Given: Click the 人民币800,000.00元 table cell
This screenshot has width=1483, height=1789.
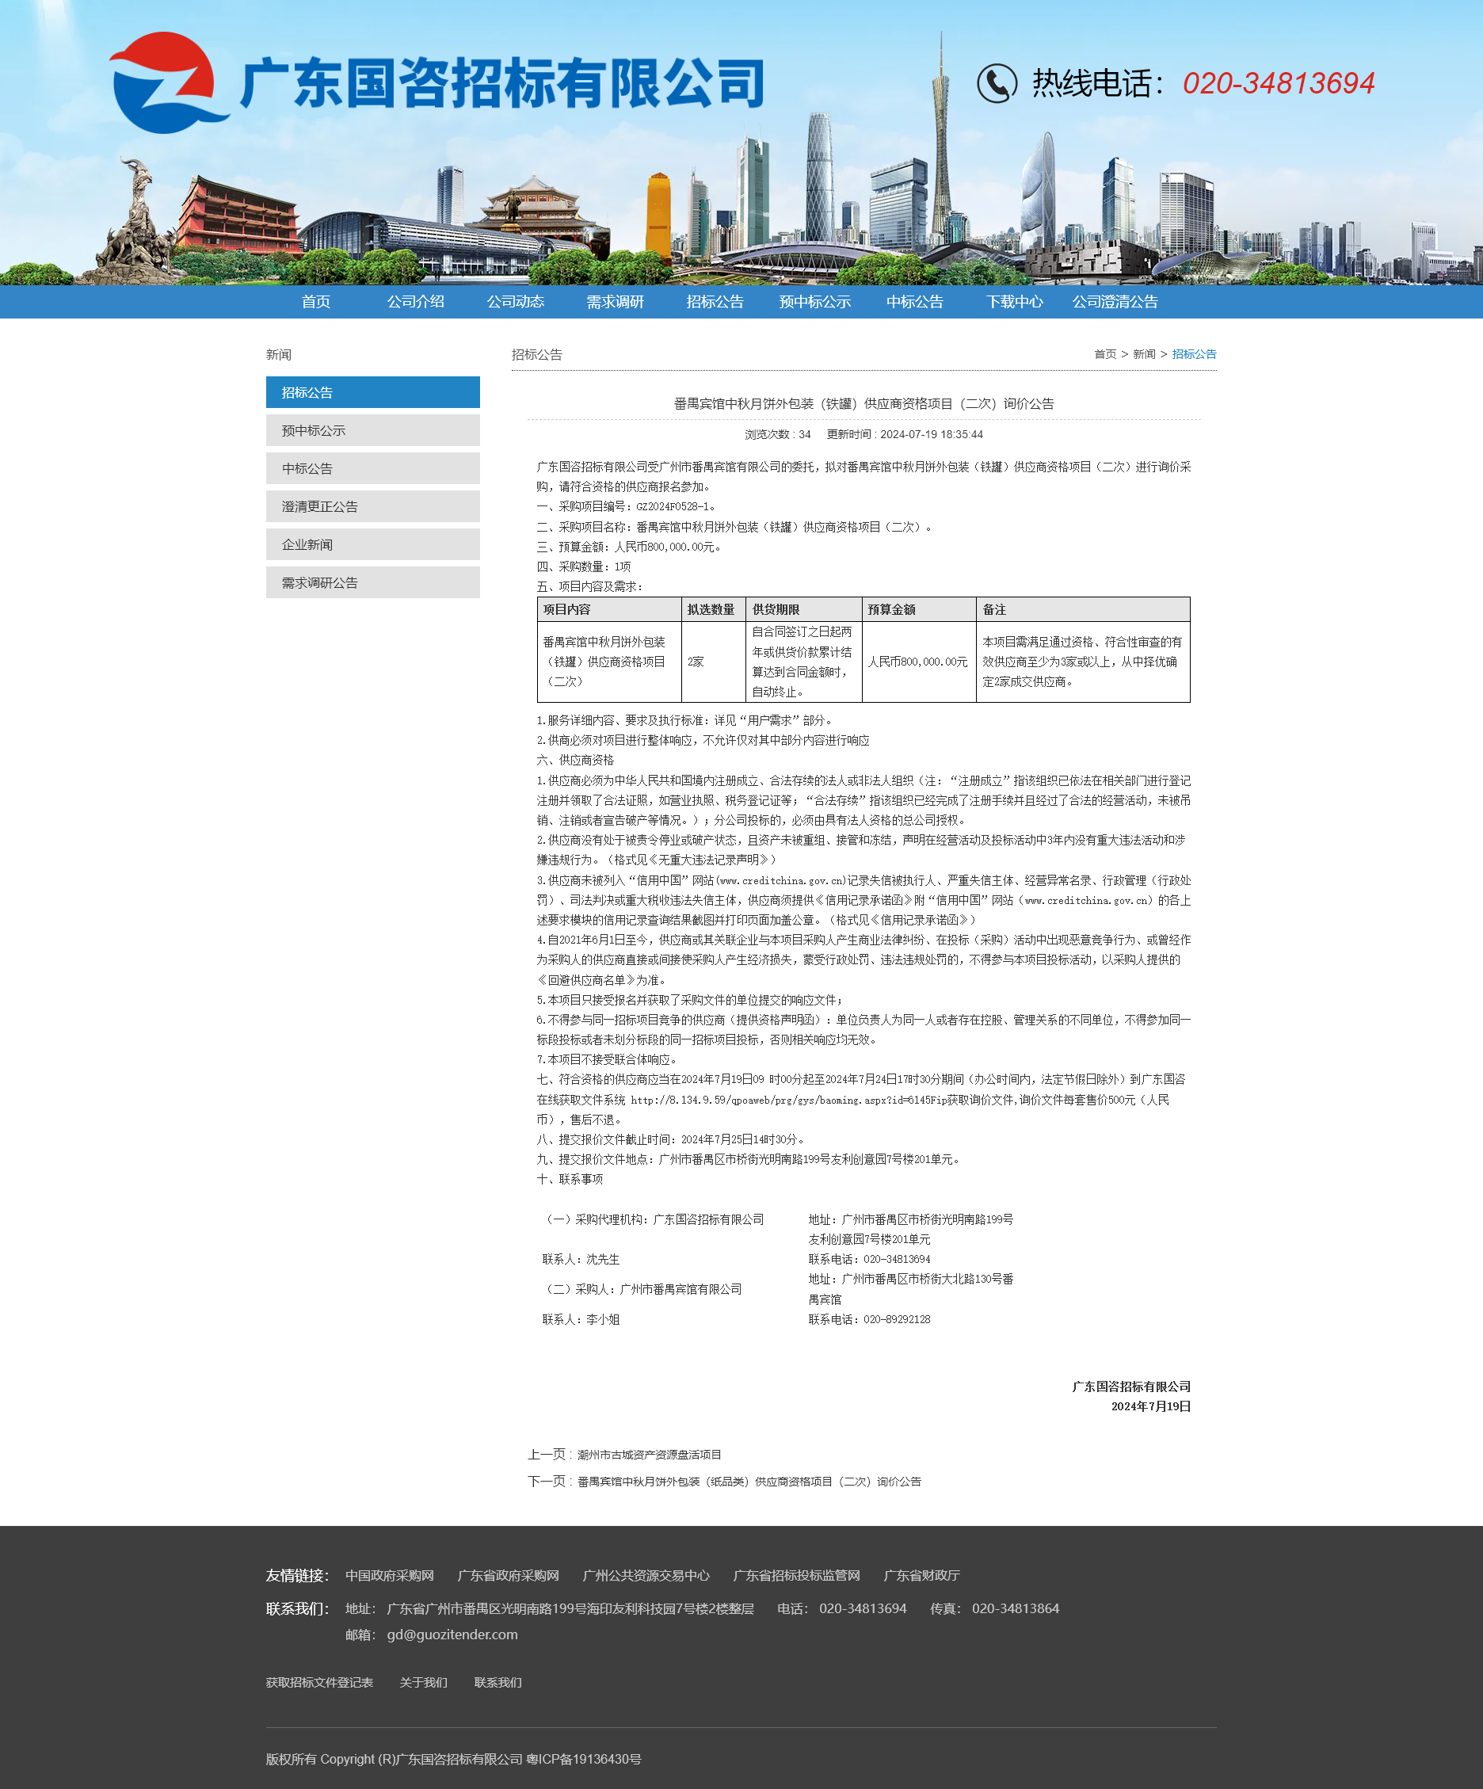Looking at the screenshot, I should point(918,662).
